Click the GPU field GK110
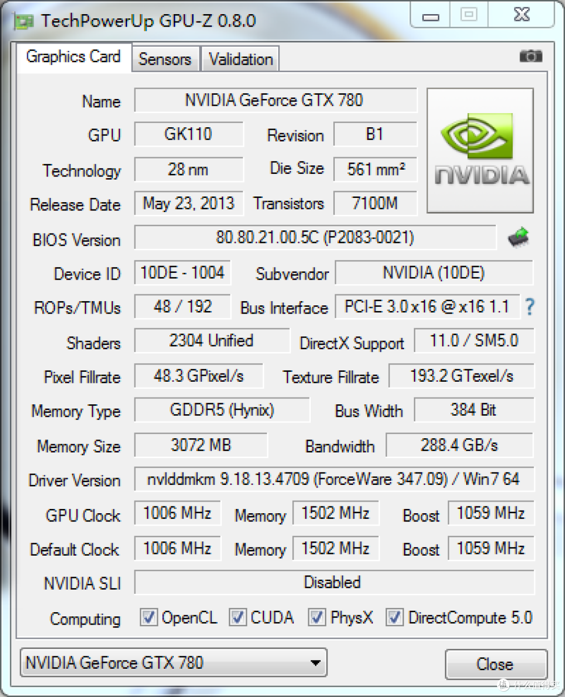Screen dimensions: 565x697 188,134
